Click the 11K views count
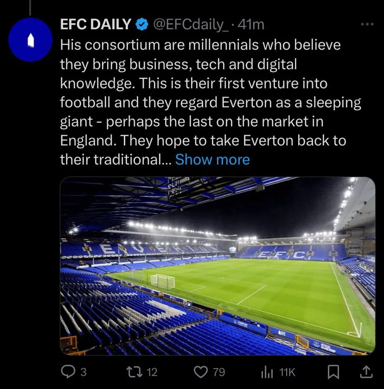This screenshot has width=384, height=389. click(x=288, y=372)
